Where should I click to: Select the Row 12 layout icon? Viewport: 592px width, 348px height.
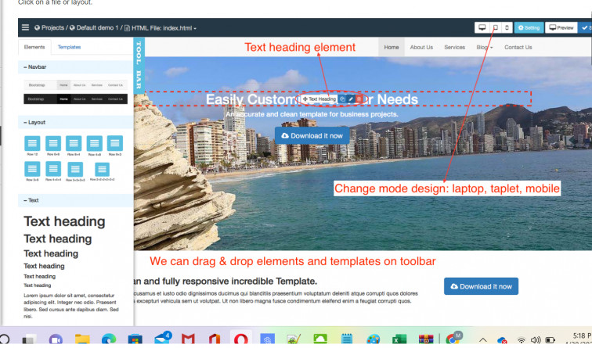[x=32, y=145]
